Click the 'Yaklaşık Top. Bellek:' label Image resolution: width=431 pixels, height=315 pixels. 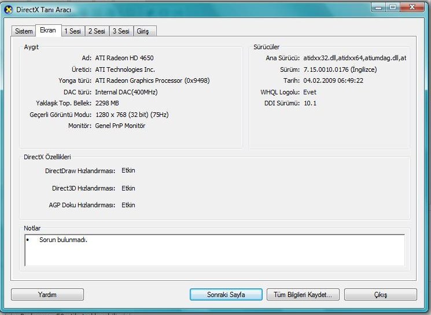(64, 104)
